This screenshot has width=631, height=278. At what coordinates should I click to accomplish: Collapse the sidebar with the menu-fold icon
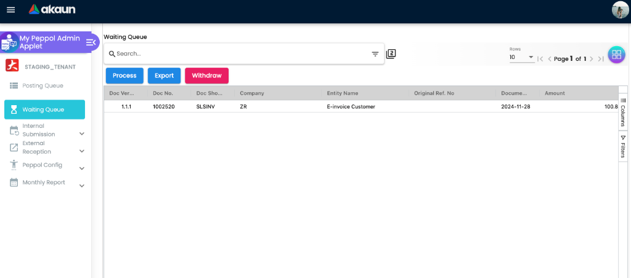point(91,42)
